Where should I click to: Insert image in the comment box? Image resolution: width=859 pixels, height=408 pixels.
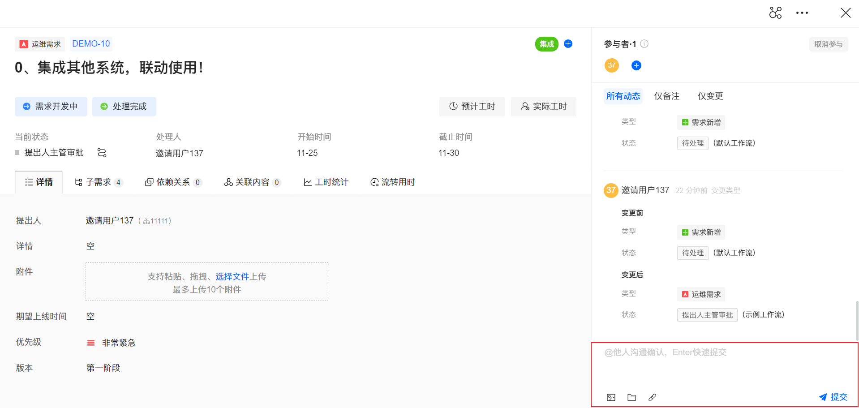tap(611, 397)
